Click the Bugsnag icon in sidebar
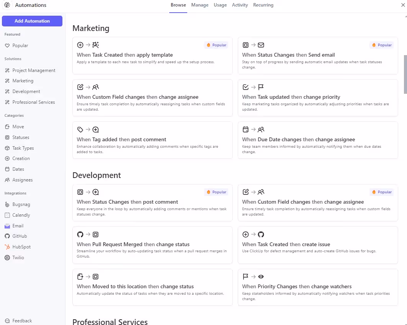The width and height of the screenshot is (407, 325). 7,204
